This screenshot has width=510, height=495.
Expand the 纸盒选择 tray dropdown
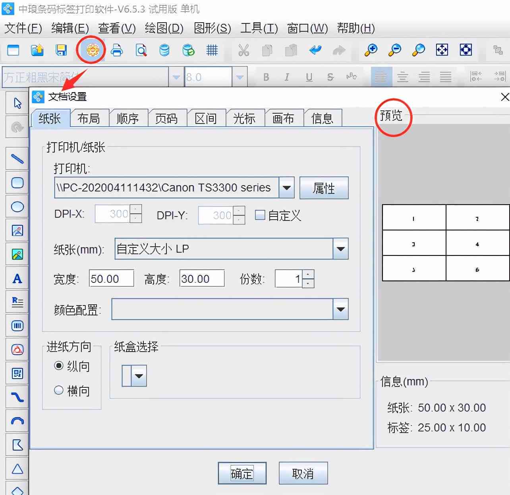[139, 375]
